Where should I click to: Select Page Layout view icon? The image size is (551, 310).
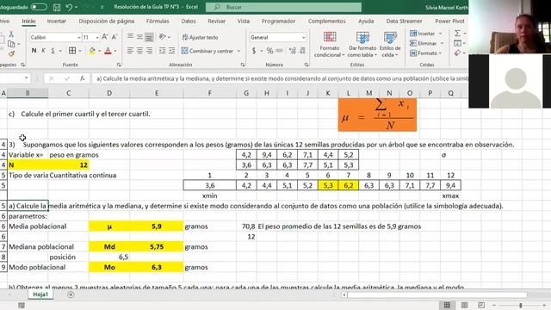(x=464, y=305)
